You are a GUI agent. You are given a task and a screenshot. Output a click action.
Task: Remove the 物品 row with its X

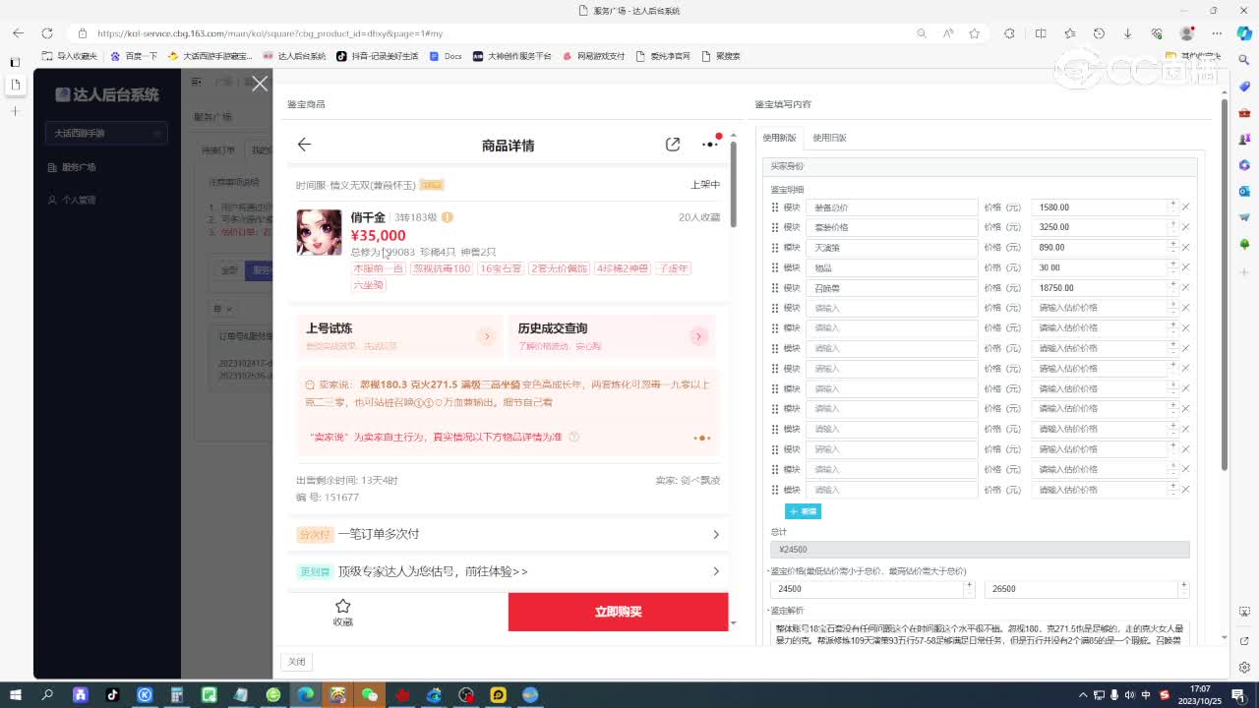[1185, 267]
